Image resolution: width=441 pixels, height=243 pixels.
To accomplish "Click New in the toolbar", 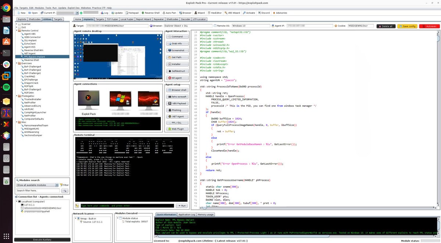I will pyautogui.click(x=21, y=12).
